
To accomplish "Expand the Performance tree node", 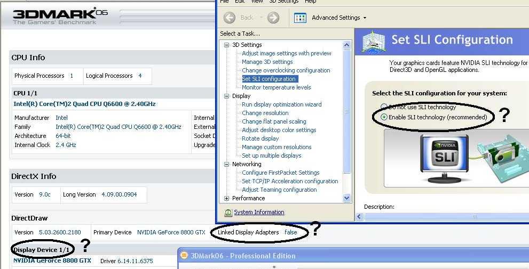I will pyautogui.click(x=227, y=198).
